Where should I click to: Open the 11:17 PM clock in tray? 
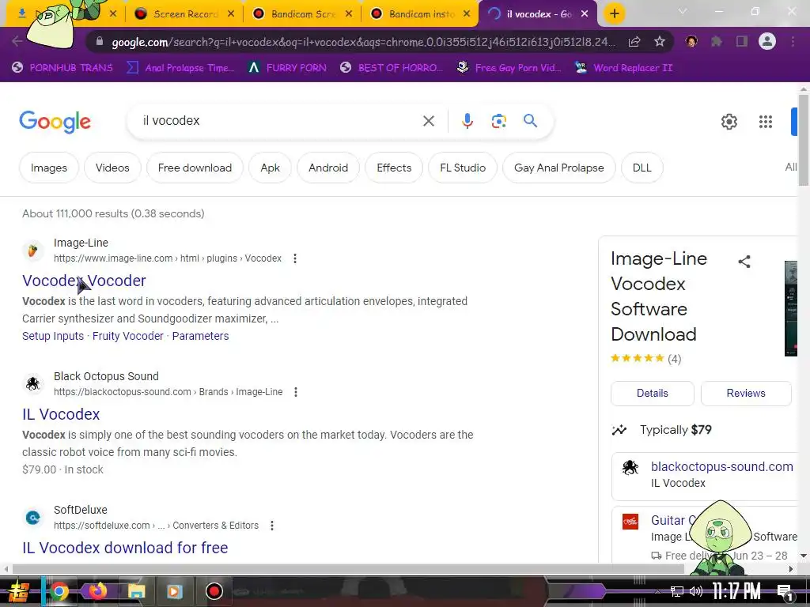click(736, 591)
